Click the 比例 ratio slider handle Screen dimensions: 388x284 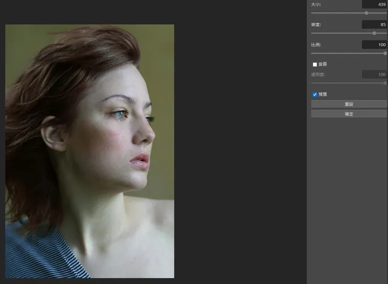pyautogui.click(x=385, y=53)
